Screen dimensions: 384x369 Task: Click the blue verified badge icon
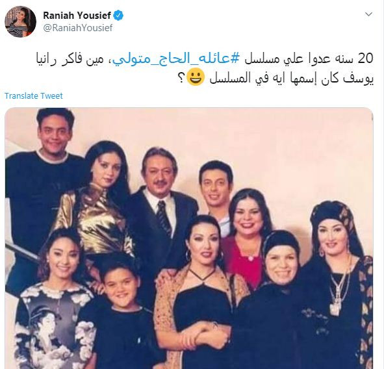click(x=118, y=16)
